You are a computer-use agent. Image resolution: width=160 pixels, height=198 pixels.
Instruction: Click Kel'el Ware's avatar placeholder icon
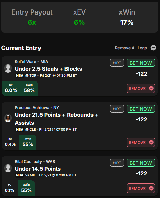(x=8, y=68)
